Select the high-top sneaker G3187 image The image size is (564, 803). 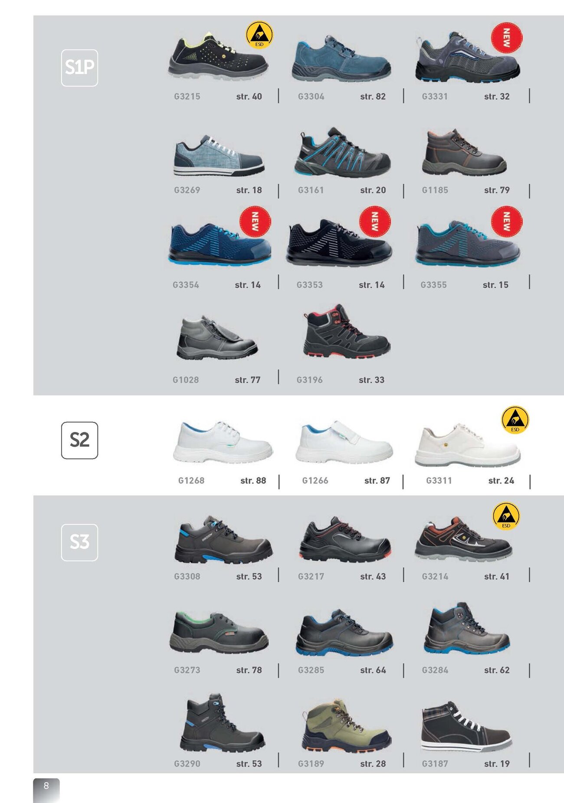coord(466,727)
